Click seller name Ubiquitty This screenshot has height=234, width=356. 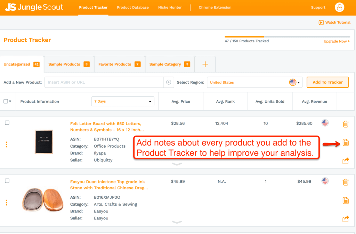pyautogui.click(x=103, y=160)
